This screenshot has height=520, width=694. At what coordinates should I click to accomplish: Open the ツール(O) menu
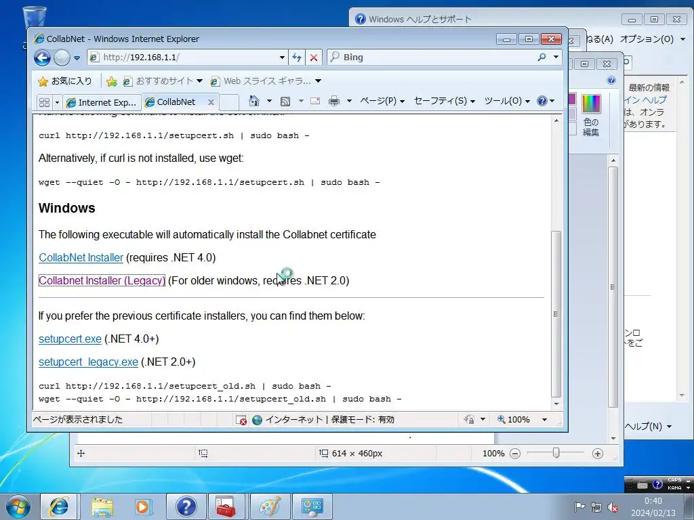(x=507, y=102)
